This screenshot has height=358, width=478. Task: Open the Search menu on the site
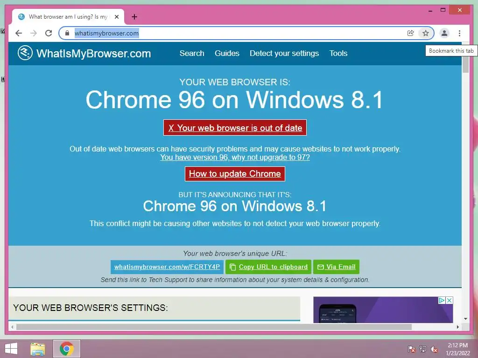tap(192, 53)
